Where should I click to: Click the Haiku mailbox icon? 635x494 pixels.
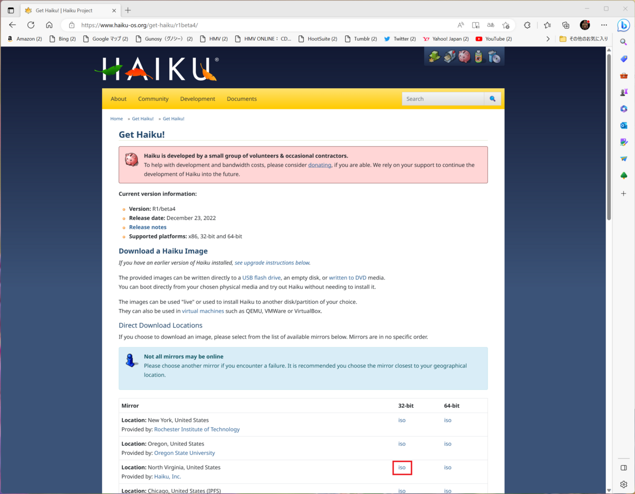coord(449,57)
